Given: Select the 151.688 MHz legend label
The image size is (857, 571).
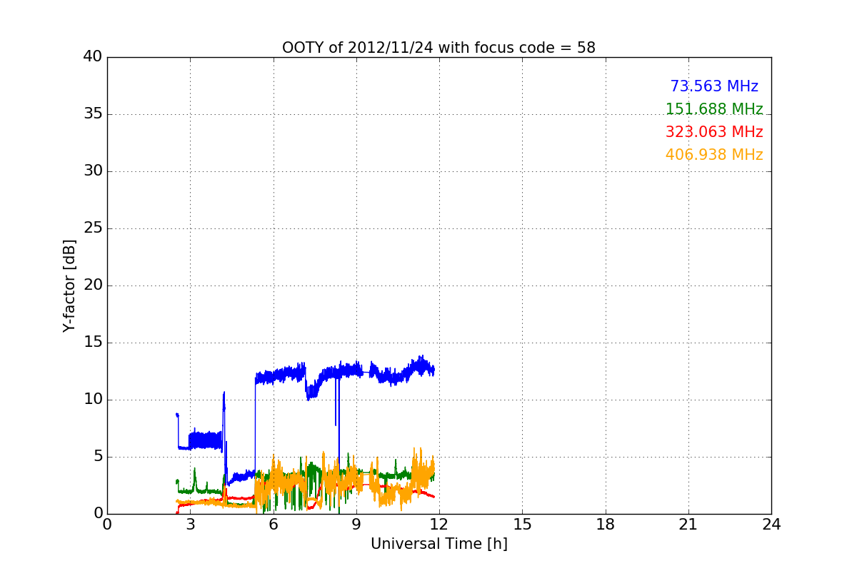Looking at the screenshot, I should click(x=714, y=109).
